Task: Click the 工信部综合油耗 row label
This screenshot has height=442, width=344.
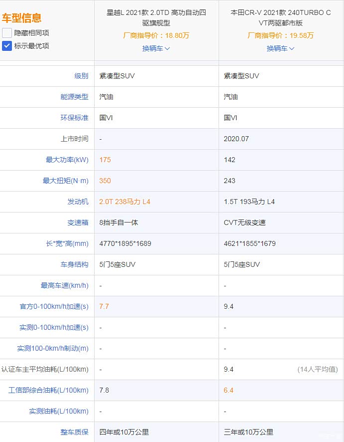Action: click(48, 390)
